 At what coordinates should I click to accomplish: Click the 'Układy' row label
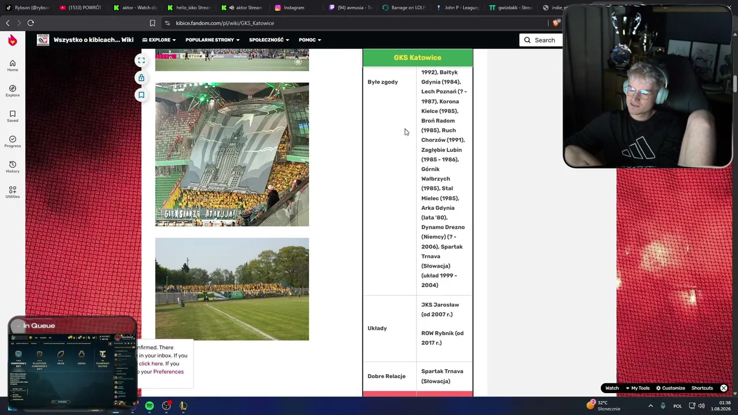[x=377, y=329]
